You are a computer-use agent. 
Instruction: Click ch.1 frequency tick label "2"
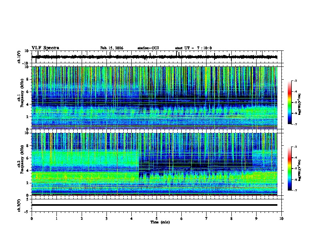coord(28,117)
